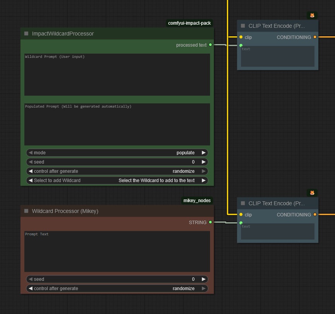Click the comfyui-impact-pack badge label
Viewport: 335px width, 314px height.
tap(190, 23)
